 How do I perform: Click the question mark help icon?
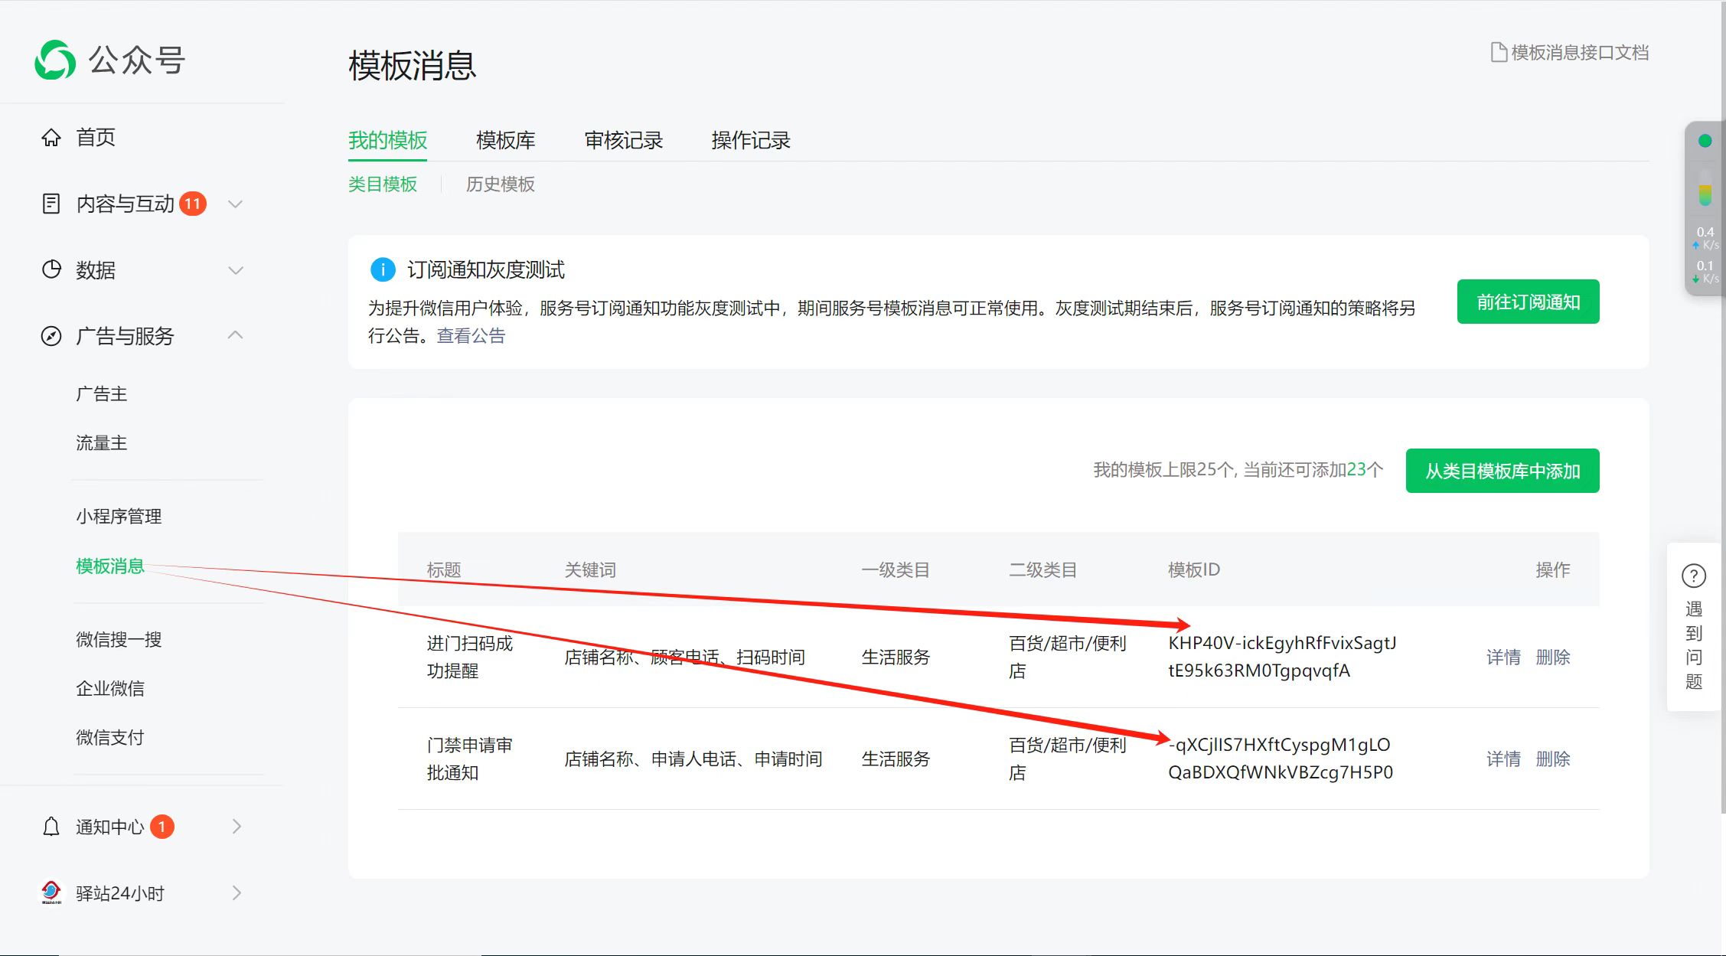coord(1693,576)
